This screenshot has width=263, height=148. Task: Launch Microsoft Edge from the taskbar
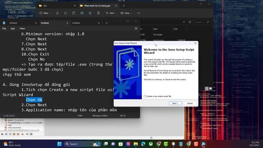(x=143, y=144)
